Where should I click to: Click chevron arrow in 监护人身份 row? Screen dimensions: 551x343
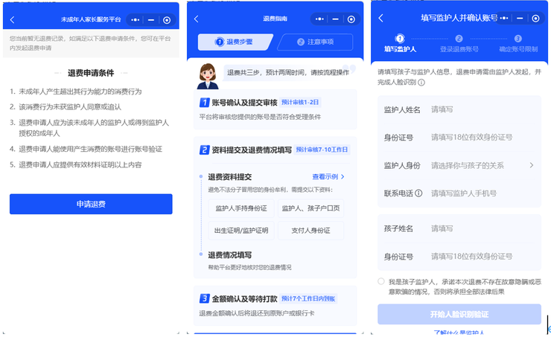pyautogui.click(x=532, y=165)
